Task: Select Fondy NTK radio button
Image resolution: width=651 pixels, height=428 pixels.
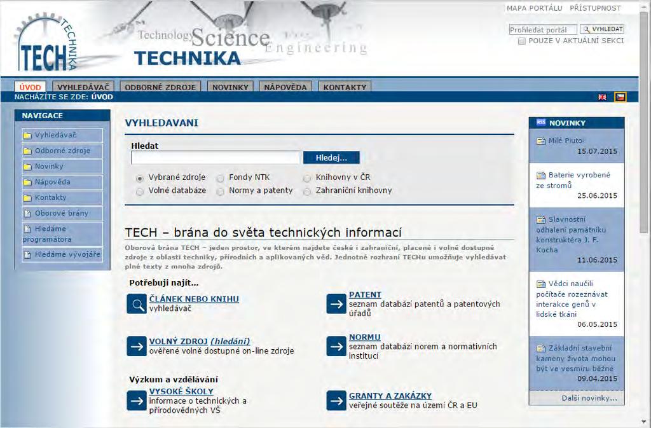Action: pos(221,178)
